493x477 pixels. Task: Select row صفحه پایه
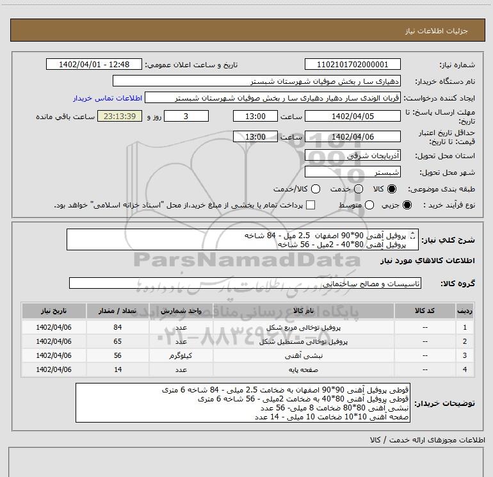pyautogui.click(x=248, y=369)
